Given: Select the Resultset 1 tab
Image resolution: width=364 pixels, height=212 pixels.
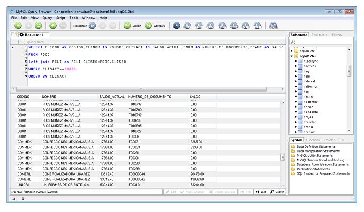Looking at the screenshot, I should point(34,35).
